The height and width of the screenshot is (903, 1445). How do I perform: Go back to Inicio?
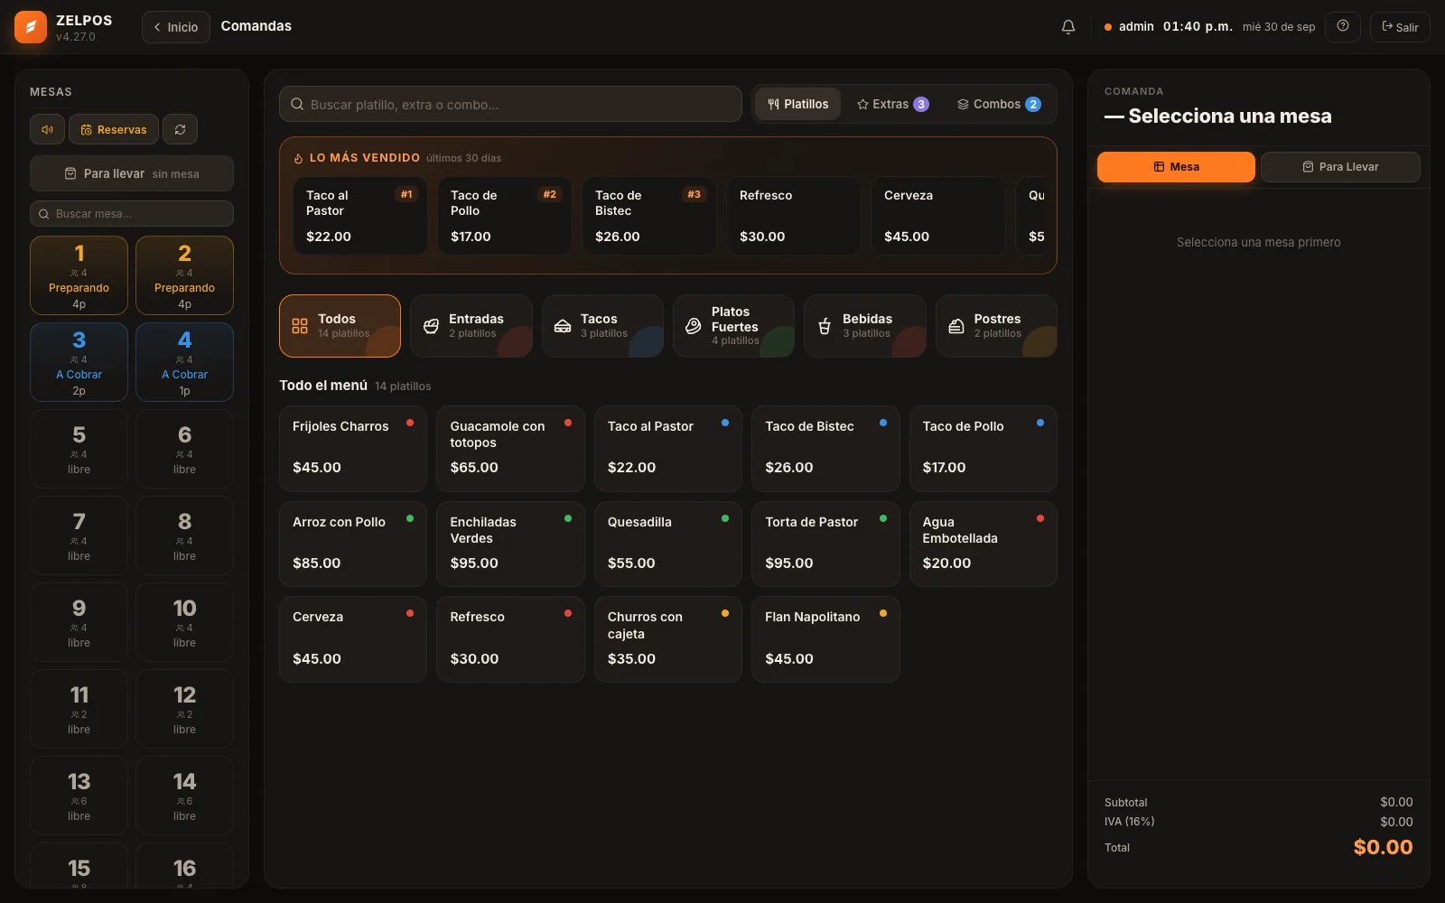pos(176,27)
